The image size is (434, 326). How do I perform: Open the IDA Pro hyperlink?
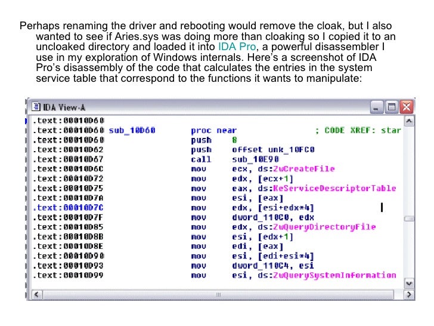(237, 47)
